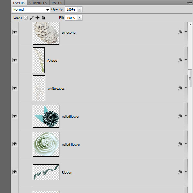This screenshot has height=193, width=193.
Task: Toggle lock transparent pixels
Action: 25,18
